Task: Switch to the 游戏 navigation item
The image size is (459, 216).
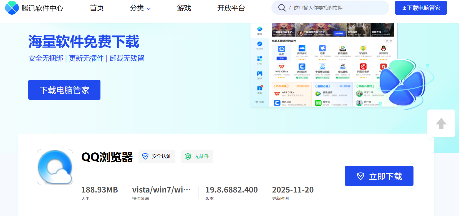Action: pyautogui.click(x=184, y=8)
